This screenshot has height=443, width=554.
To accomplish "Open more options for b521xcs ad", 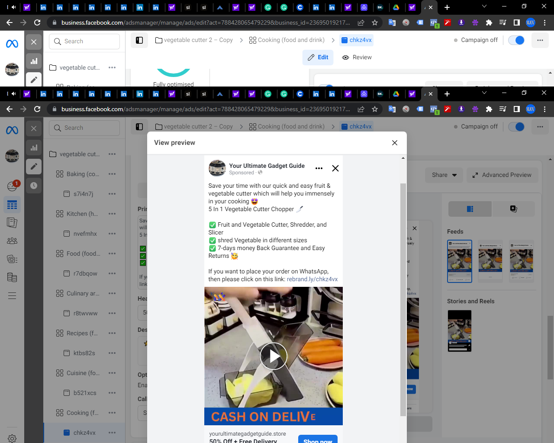I will (x=112, y=393).
